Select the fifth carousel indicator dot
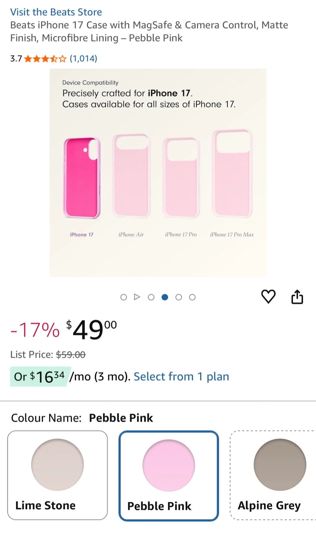 pos(179,297)
